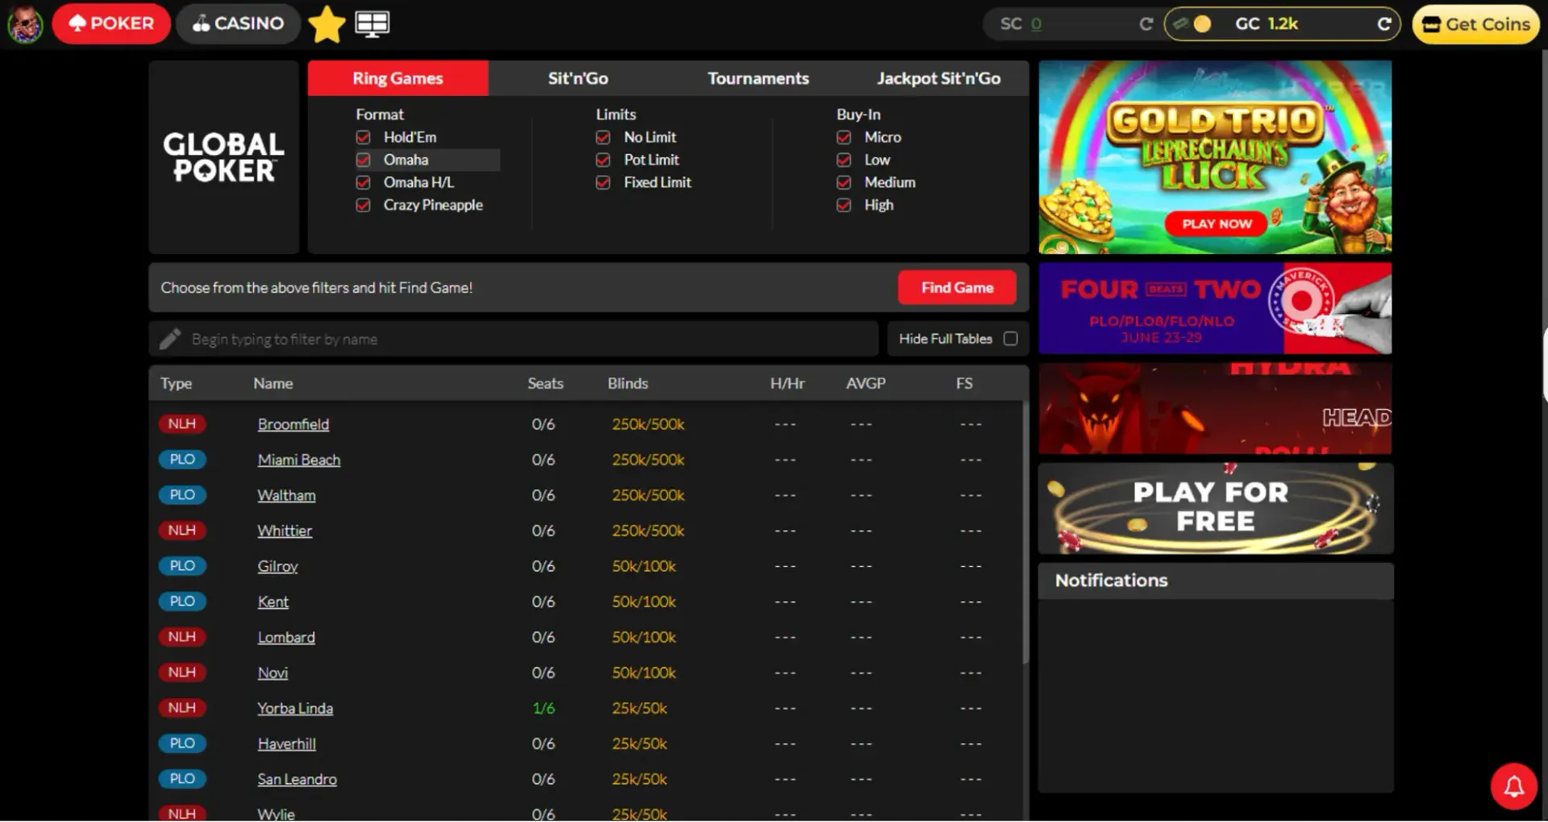Screen dimensions: 1548x822
Task: Open the Jackpot Sit'n'Go tab
Action: point(938,78)
